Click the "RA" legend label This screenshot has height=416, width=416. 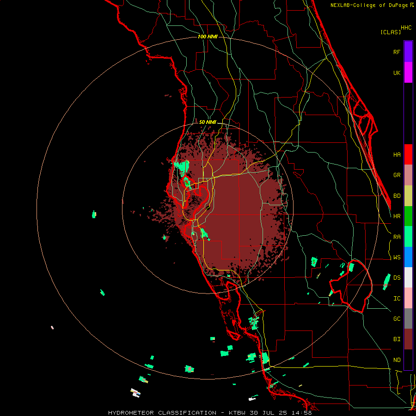tap(397, 237)
